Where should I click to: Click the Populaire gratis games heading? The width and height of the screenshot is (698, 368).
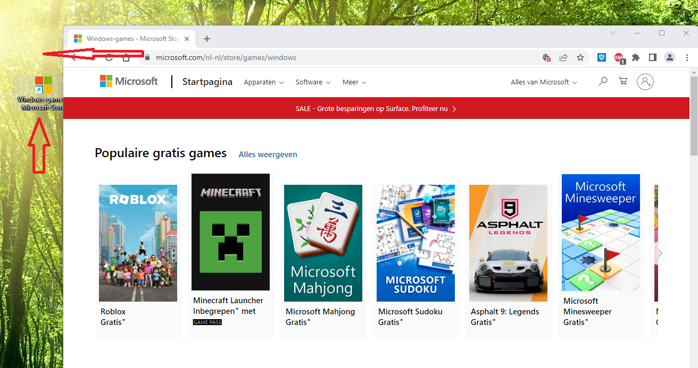click(161, 153)
